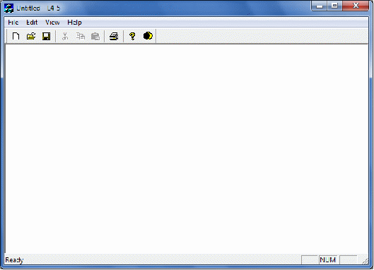Viewport: 374px width, 270px height.
Task: Click the New document toolbar icon
Action: pos(16,36)
